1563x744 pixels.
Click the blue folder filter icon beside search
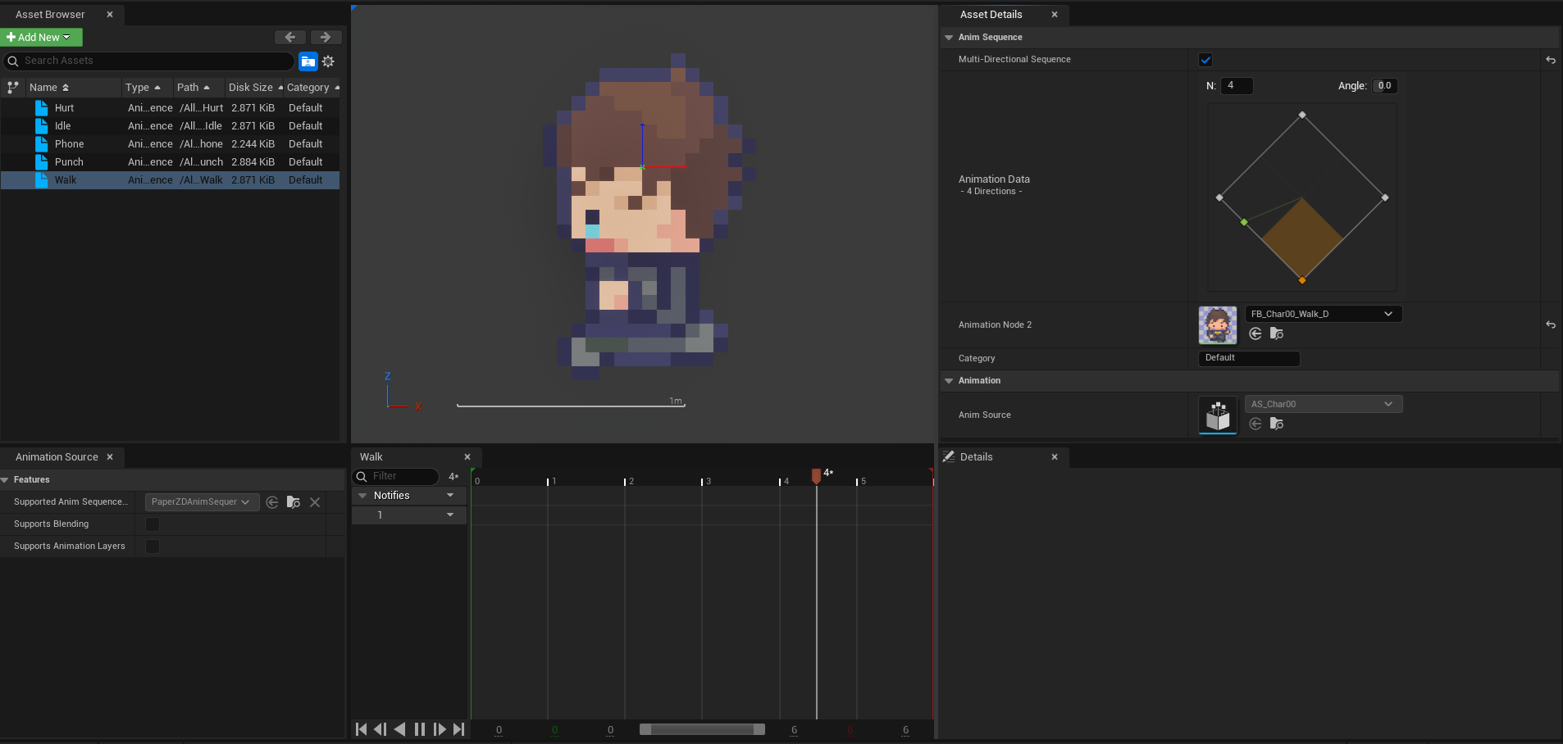(x=308, y=61)
